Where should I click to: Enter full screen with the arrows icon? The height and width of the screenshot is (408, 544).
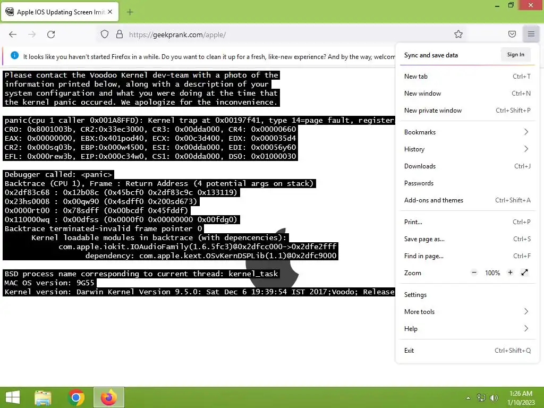point(524,273)
